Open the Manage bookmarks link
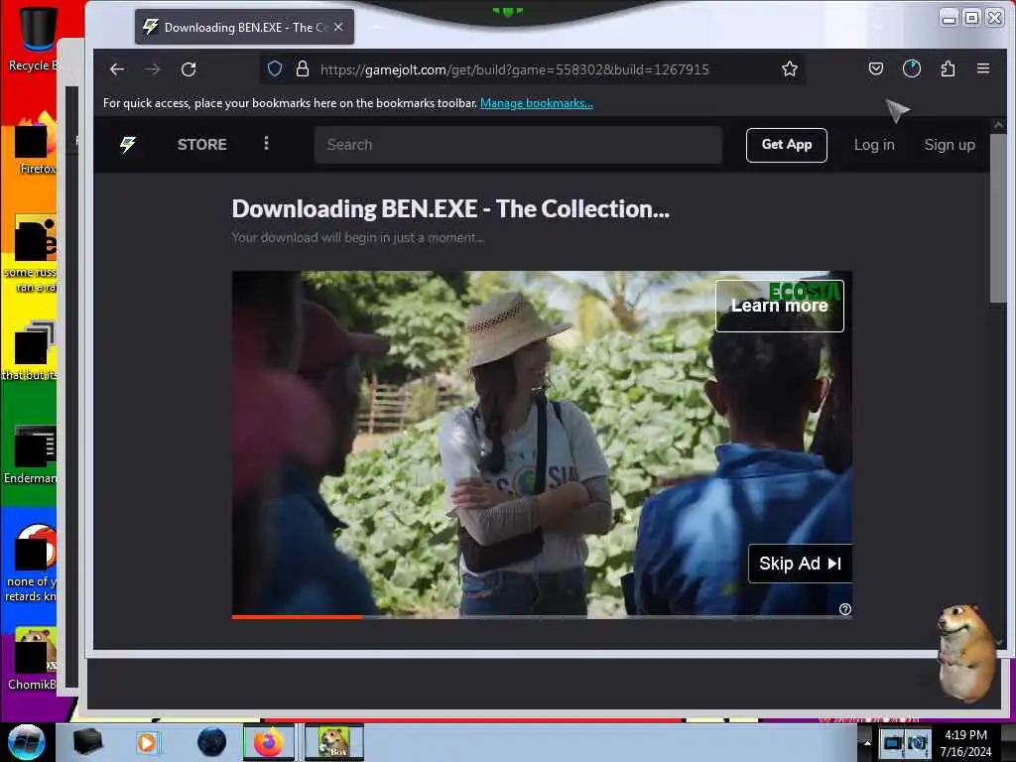1016x762 pixels. (x=536, y=103)
